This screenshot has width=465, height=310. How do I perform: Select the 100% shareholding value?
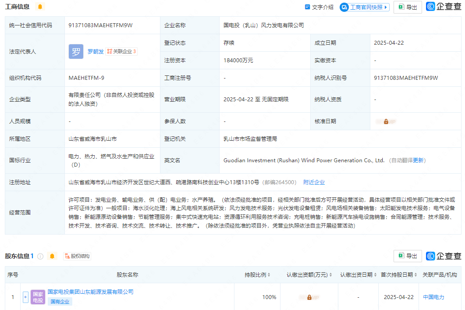[x=269, y=297]
